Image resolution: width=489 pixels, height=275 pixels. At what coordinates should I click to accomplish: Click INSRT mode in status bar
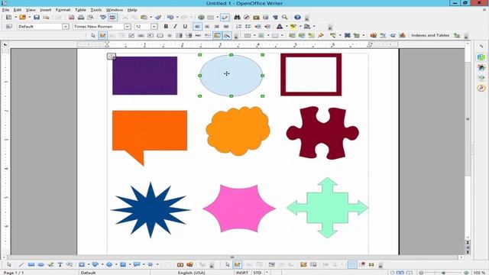pyautogui.click(x=242, y=273)
